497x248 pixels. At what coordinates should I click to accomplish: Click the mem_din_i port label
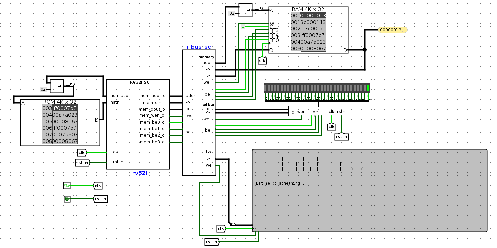click(153, 102)
